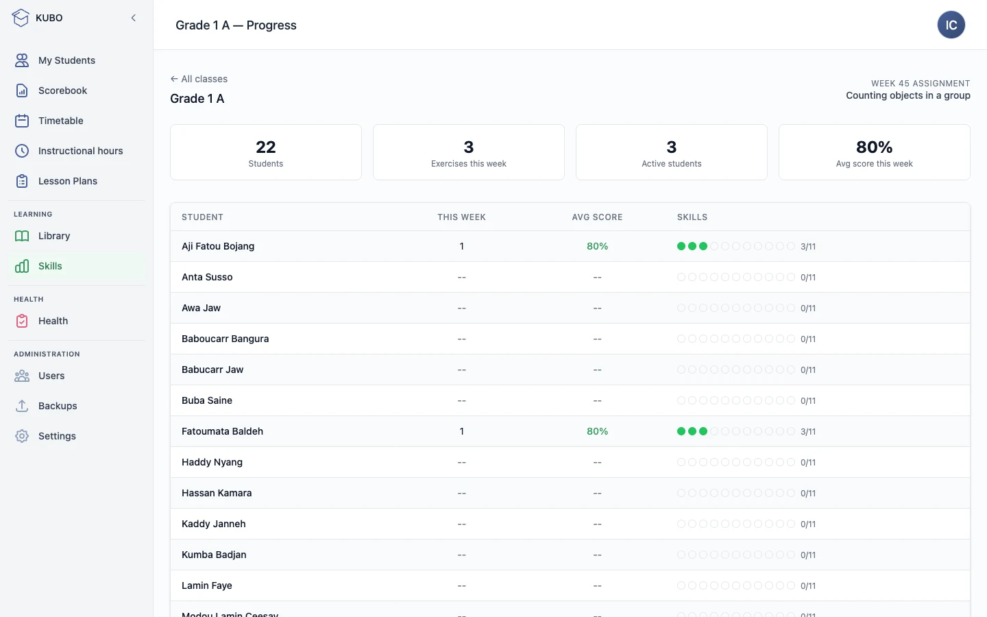Click the Avg score this week card
Screen dimensions: 987x617
(875, 152)
